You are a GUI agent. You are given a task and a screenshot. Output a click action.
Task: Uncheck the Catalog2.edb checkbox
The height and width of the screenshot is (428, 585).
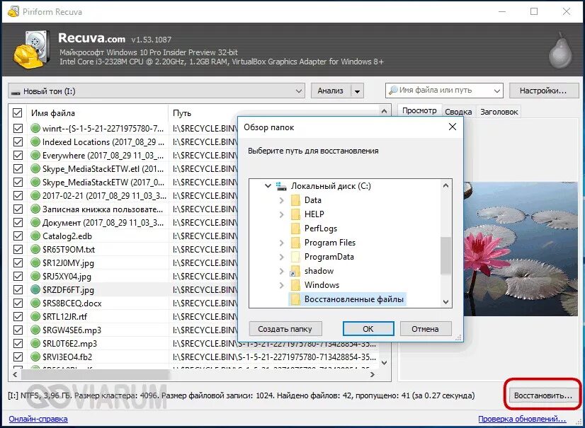click(18, 236)
